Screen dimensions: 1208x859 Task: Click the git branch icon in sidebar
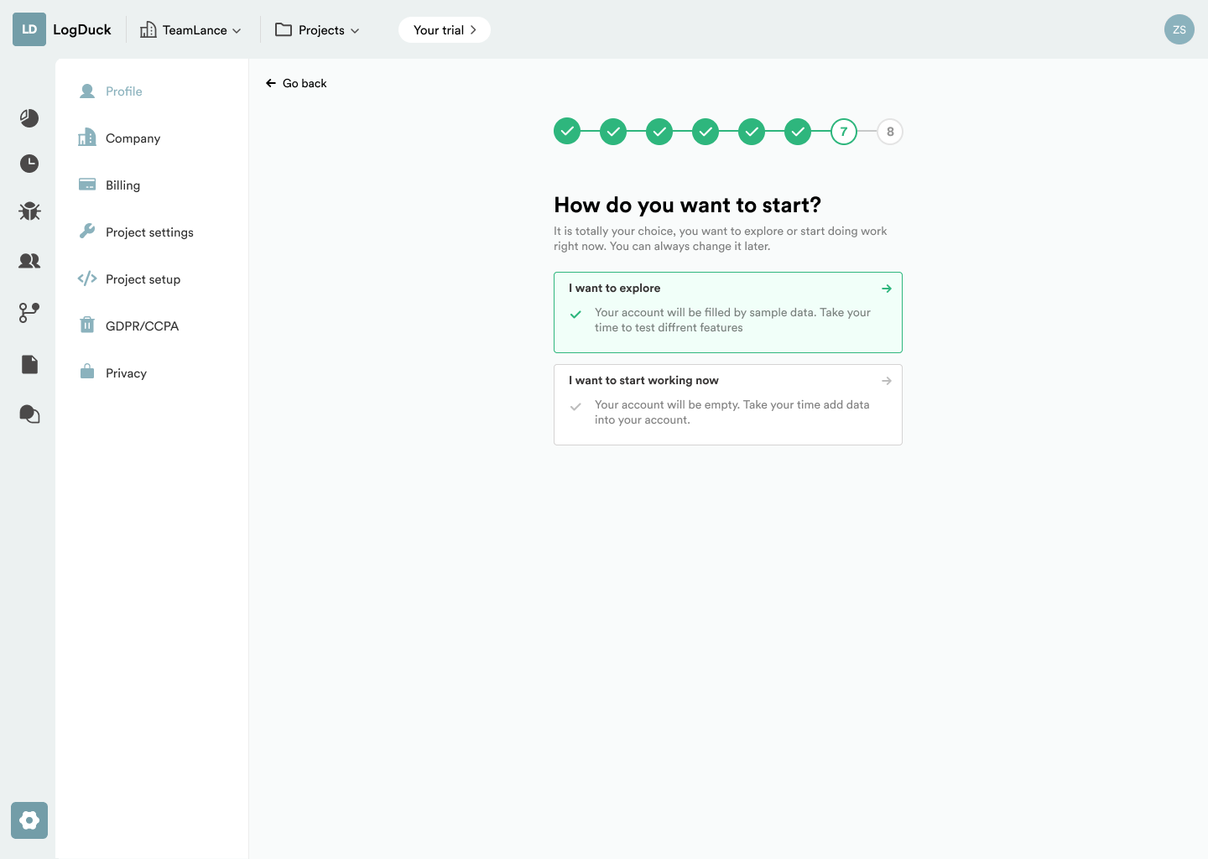[x=29, y=313]
